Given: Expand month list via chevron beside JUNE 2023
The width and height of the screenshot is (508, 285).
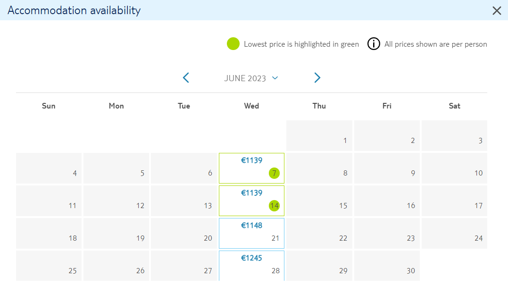Looking at the screenshot, I should (x=275, y=78).
